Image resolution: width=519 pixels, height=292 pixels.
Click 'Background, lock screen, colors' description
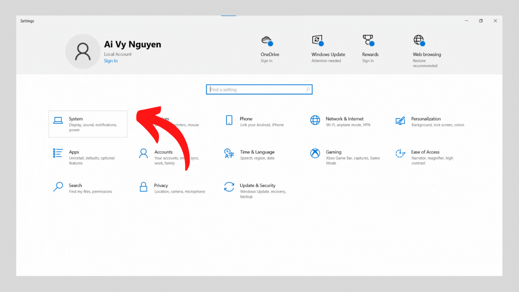point(438,125)
